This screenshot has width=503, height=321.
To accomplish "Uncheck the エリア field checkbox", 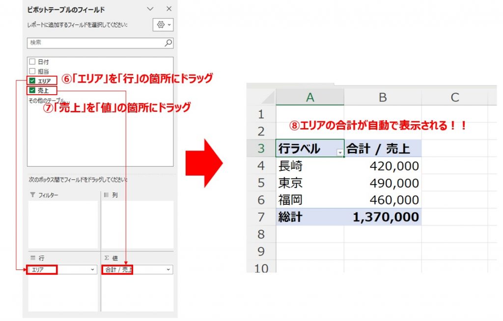I will [32, 80].
